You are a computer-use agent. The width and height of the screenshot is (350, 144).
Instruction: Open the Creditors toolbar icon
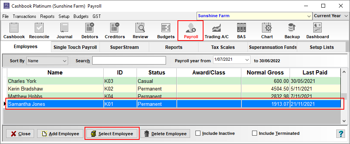point(115,31)
